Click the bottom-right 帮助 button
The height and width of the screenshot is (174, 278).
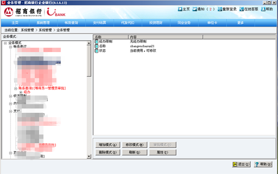tap(263, 164)
